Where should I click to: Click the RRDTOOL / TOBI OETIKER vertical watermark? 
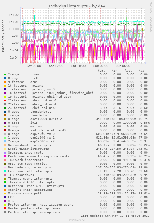151,17
